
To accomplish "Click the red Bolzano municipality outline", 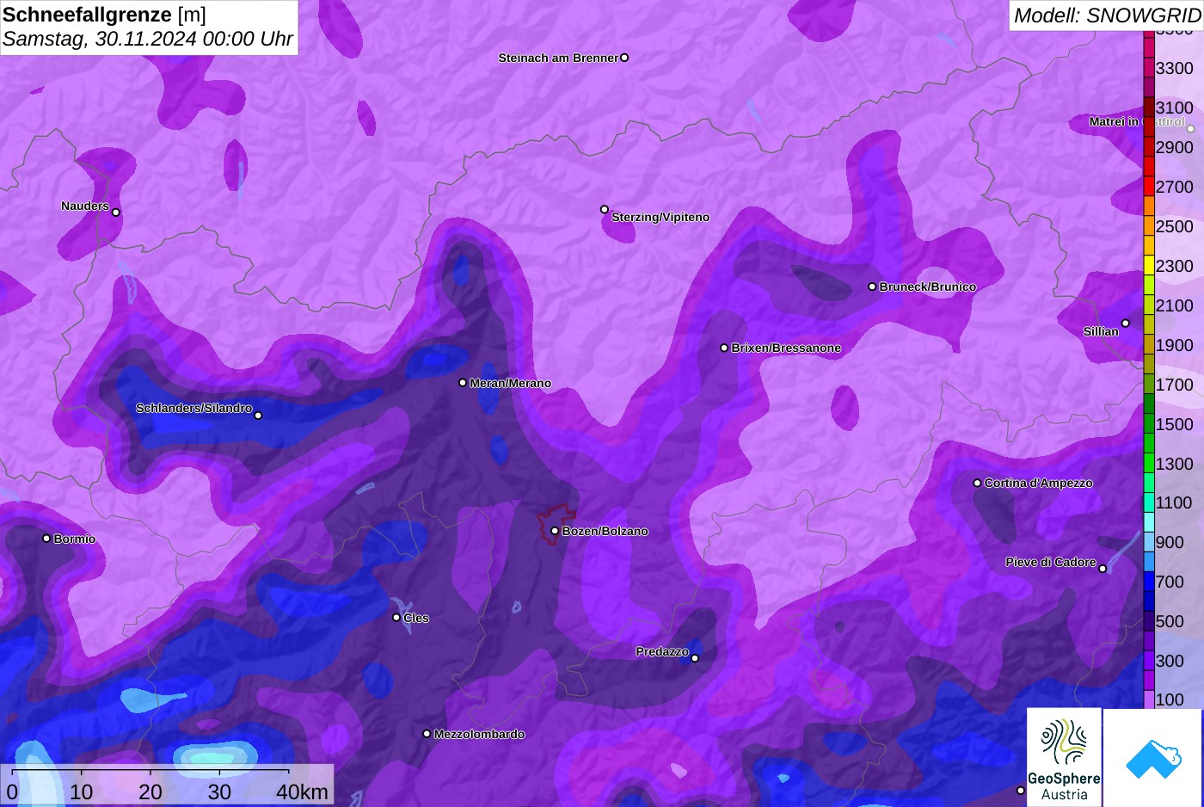I will pyautogui.click(x=555, y=524).
